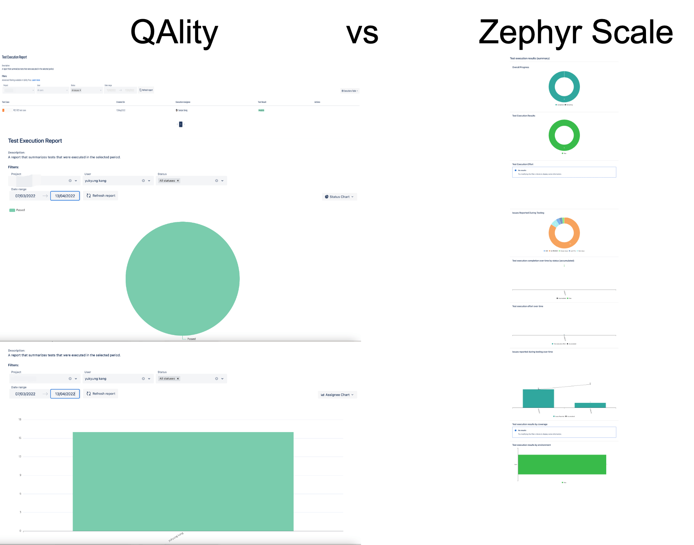Clear the Status filter in Status Chart view

tap(217, 181)
